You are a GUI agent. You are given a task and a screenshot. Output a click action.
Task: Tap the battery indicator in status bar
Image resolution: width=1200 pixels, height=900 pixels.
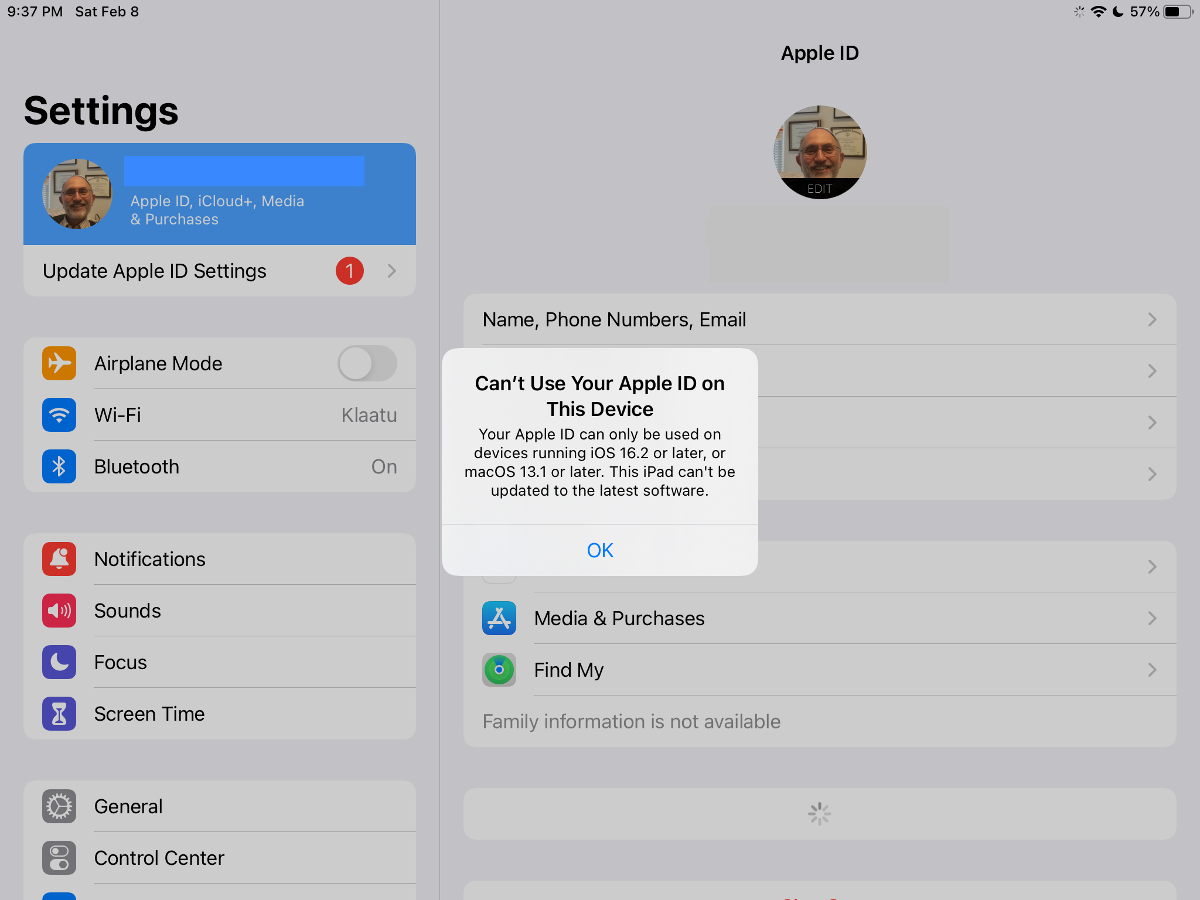pos(1178,12)
